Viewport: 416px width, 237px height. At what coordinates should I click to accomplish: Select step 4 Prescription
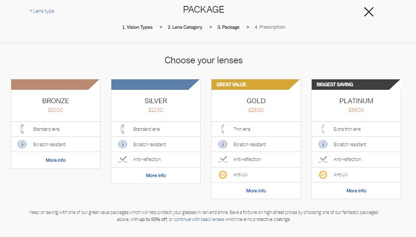(x=270, y=27)
